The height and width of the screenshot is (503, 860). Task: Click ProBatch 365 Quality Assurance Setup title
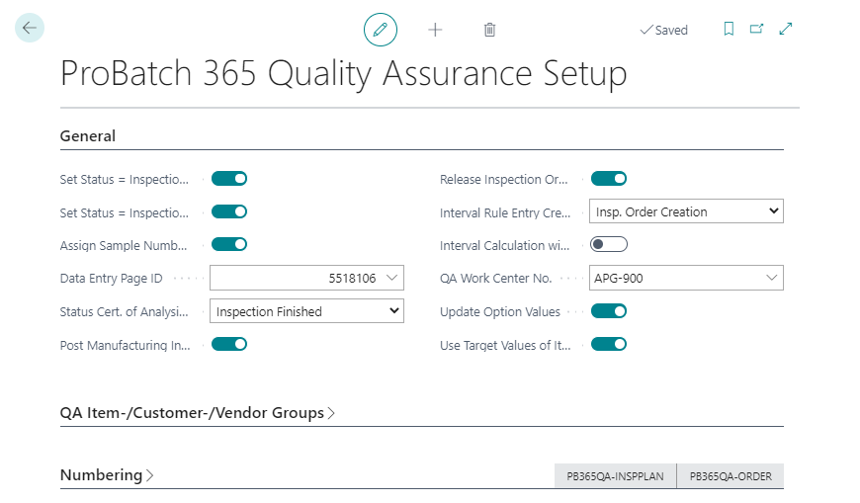click(x=343, y=74)
